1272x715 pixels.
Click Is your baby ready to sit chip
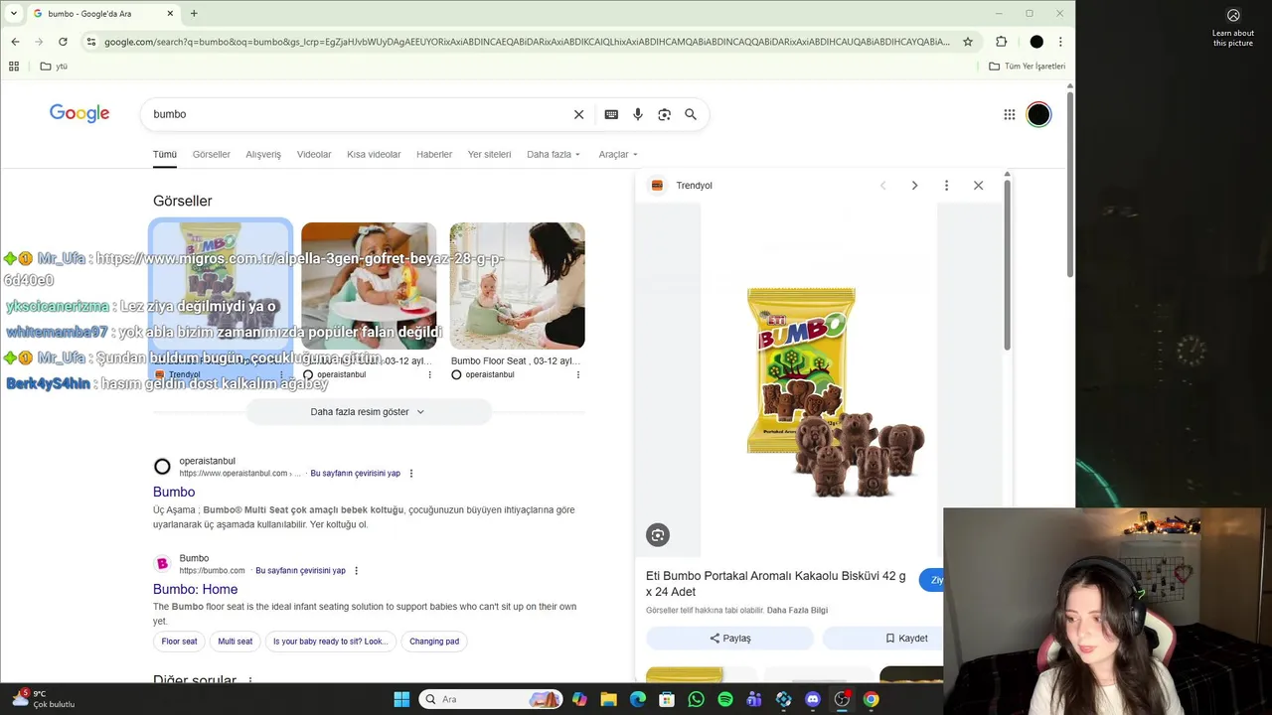click(331, 642)
